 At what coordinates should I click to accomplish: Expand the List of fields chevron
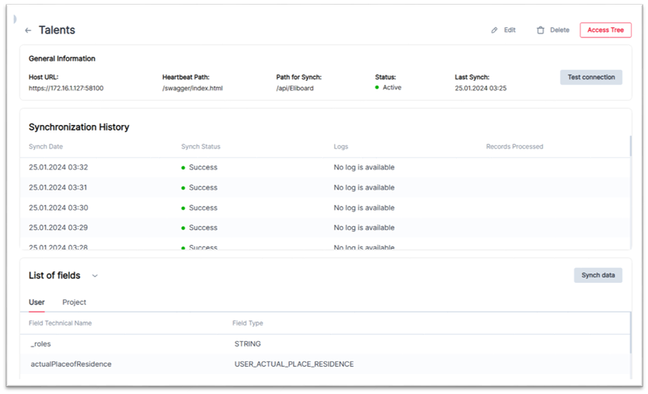(95, 276)
